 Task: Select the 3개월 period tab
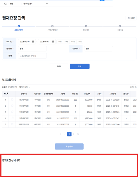[x=60, y=42]
